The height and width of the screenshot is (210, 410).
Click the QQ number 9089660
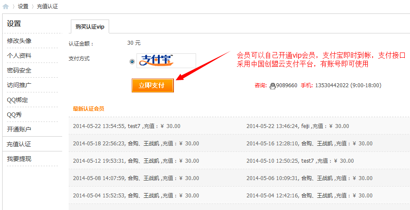pos(287,85)
